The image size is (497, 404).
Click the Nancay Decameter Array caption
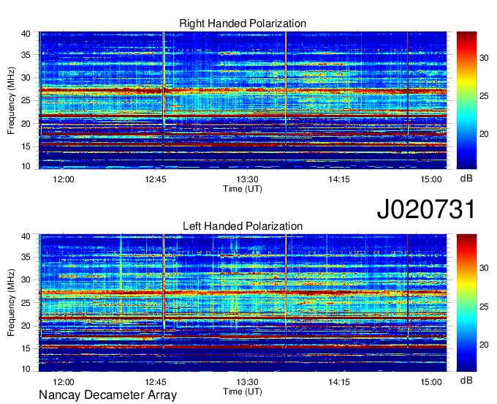pyautogui.click(x=107, y=394)
